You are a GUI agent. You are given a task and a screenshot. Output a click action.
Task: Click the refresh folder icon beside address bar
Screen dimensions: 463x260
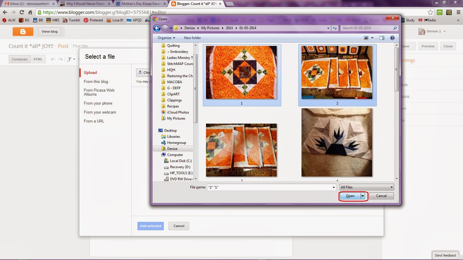(x=335, y=28)
